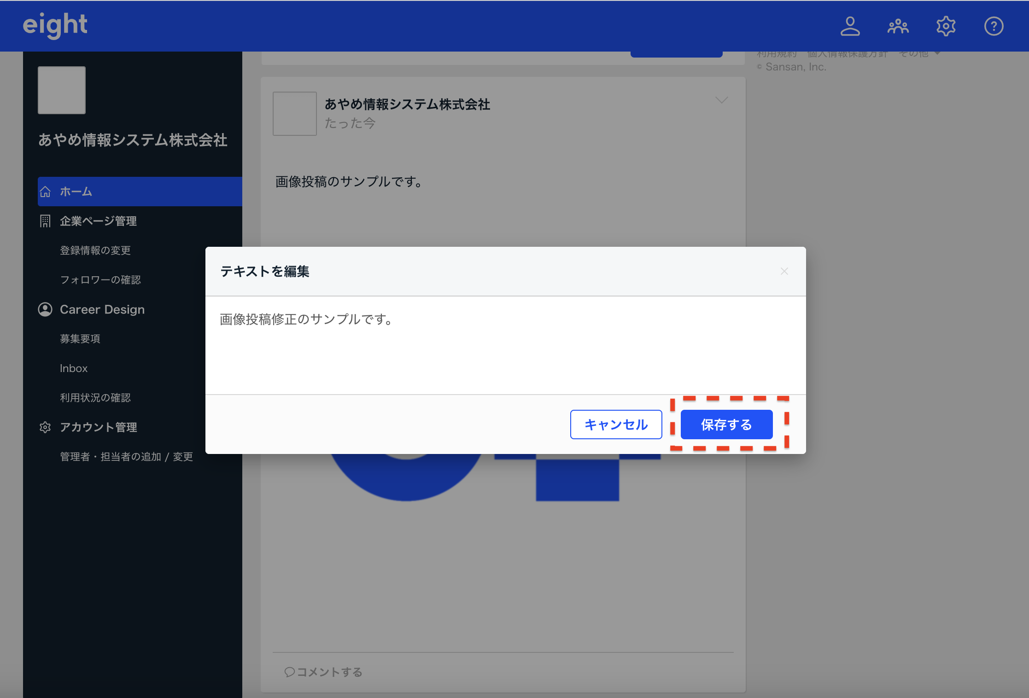The image size is (1029, 698).
Task: Open the Inbox sidebar item
Action: pyautogui.click(x=74, y=368)
